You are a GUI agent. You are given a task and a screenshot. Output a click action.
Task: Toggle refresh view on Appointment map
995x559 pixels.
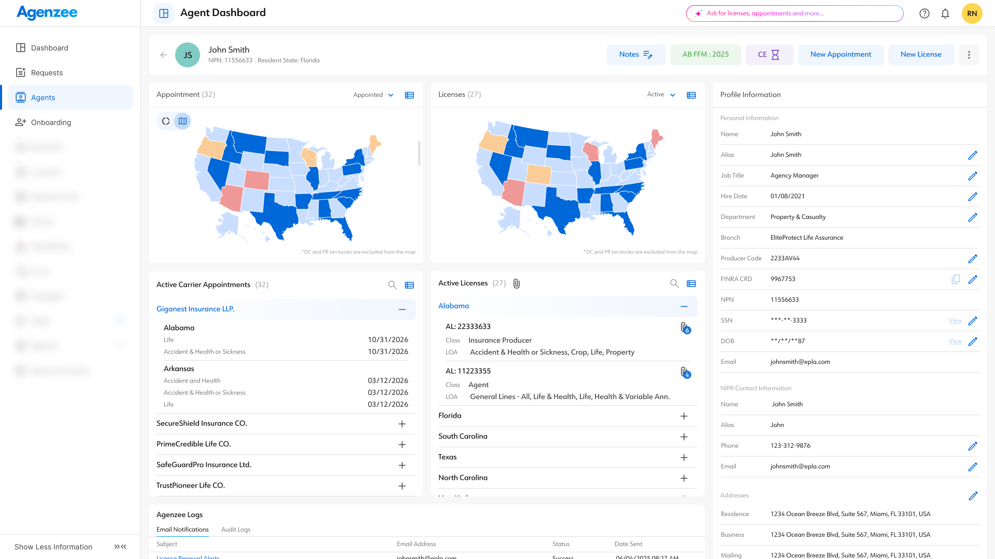coord(165,121)
